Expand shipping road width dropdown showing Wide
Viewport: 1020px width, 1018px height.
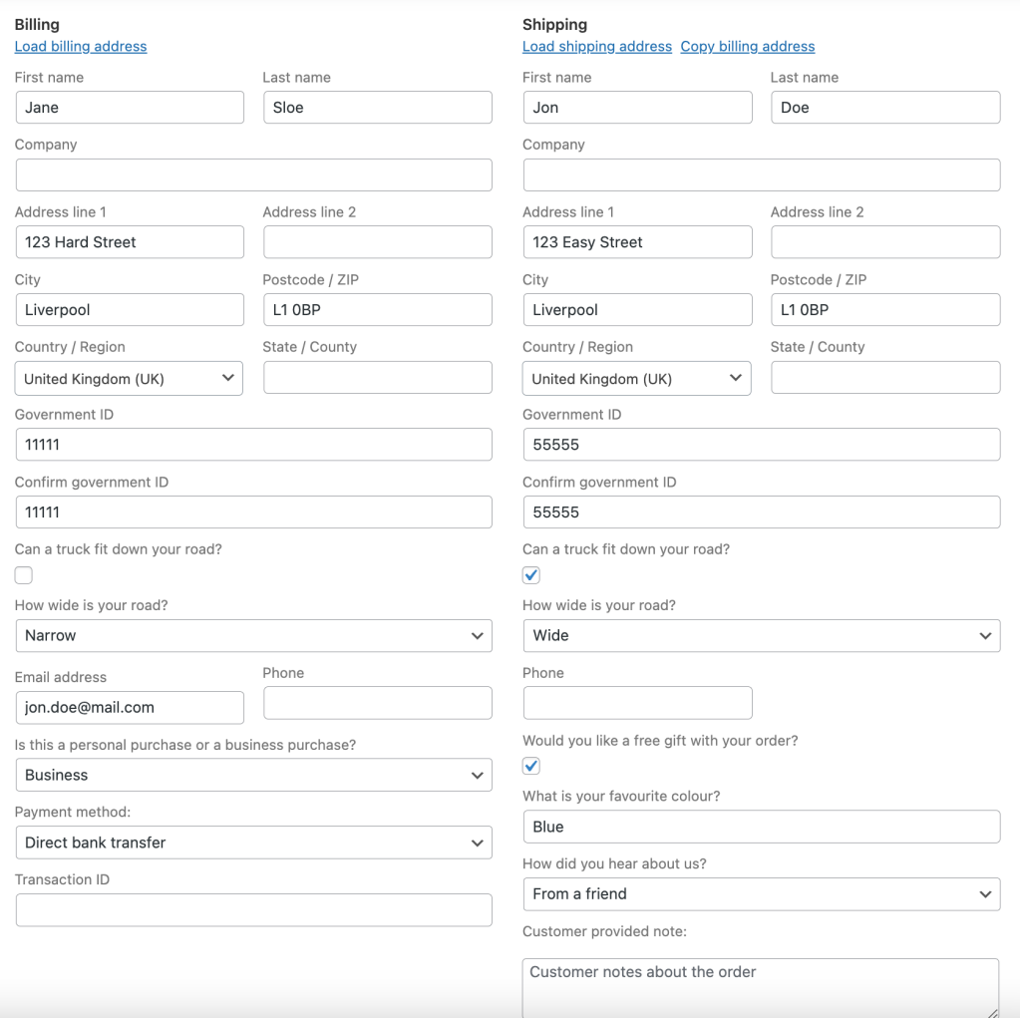tap(761, 636)
